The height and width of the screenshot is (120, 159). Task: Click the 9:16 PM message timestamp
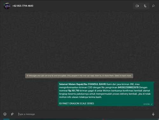pos(147,104)
